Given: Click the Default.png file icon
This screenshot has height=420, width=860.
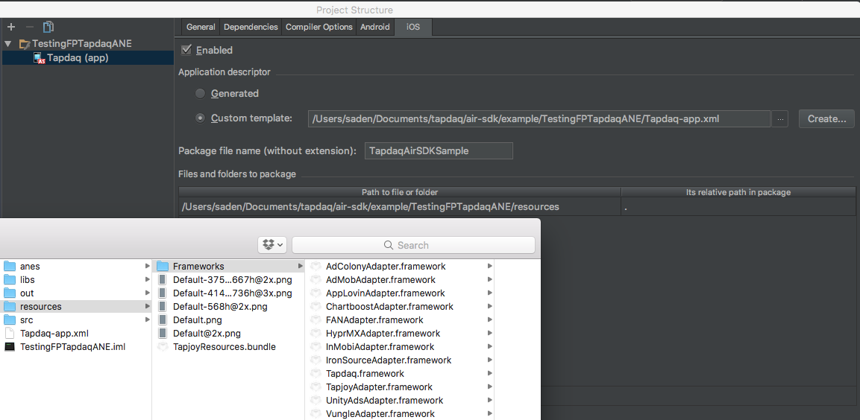Looking at the screenshot, I should coord(163,319).
